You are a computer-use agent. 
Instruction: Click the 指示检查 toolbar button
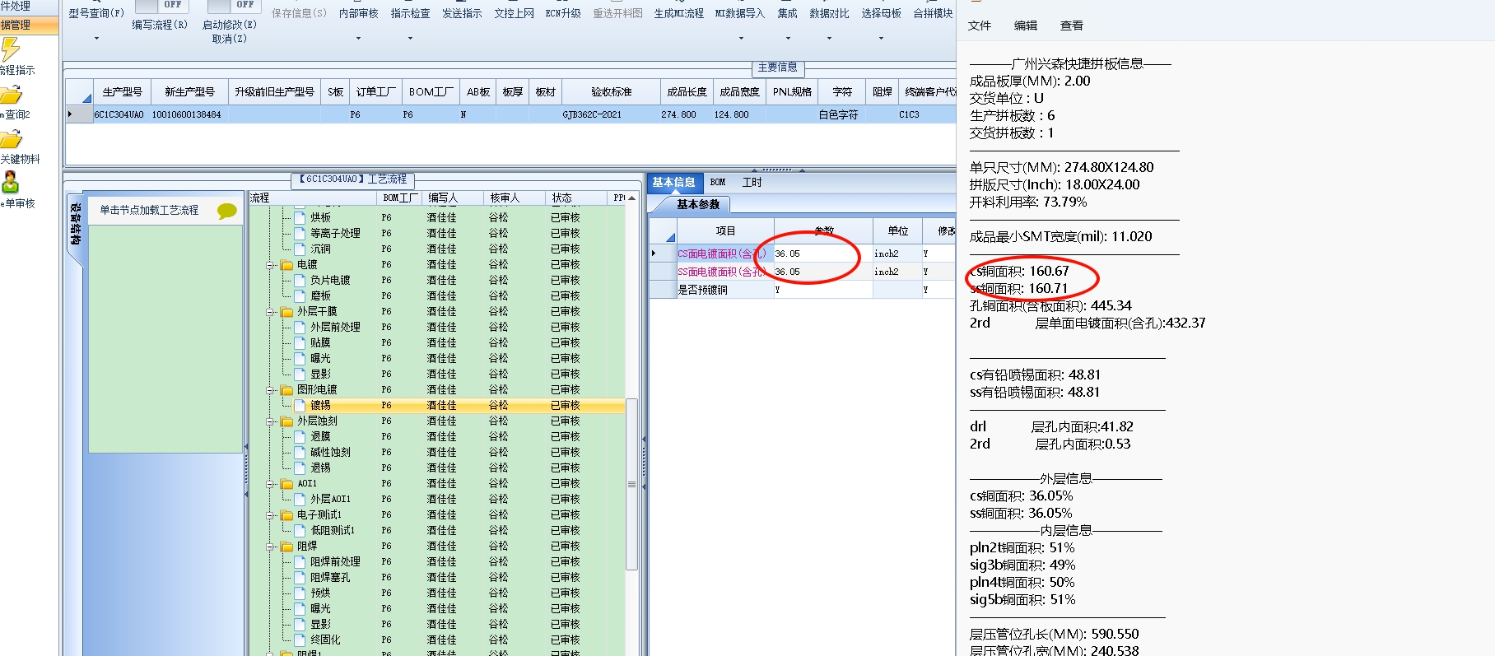[x=410, y=14]
